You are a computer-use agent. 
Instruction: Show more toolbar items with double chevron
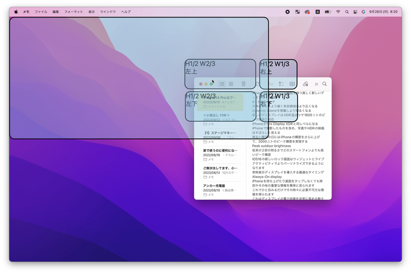click(316, 84)
